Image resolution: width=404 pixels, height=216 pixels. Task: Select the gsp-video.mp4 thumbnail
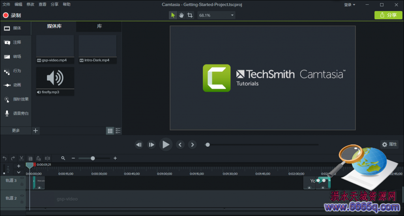[55, 49]
